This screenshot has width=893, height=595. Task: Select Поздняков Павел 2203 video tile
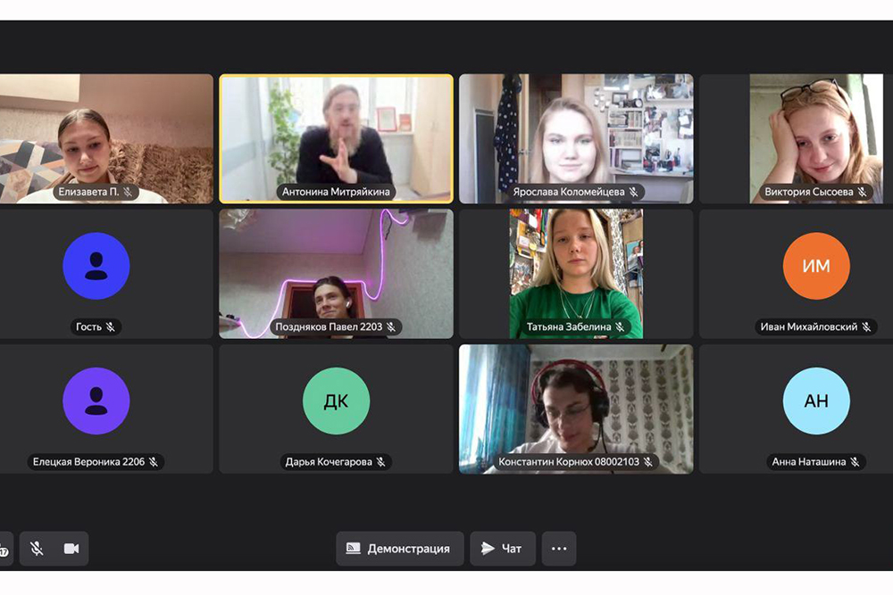pos(336,274)
